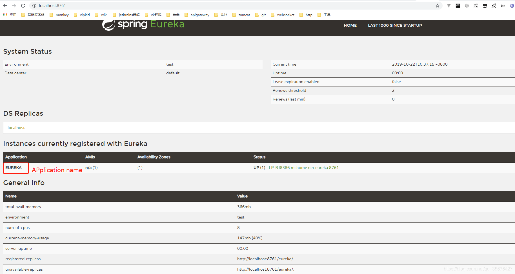Open the HOME navigation item
Viewport: 515px width, 274px height.
point(350,25)
